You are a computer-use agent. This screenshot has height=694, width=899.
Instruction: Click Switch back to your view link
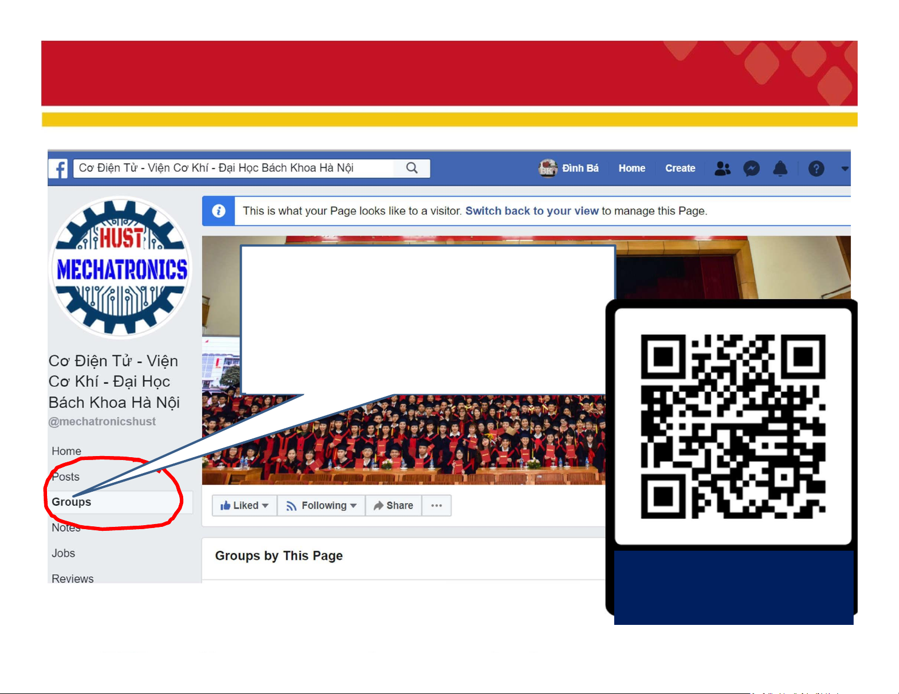pyautogui.click(x=531, y=211)
